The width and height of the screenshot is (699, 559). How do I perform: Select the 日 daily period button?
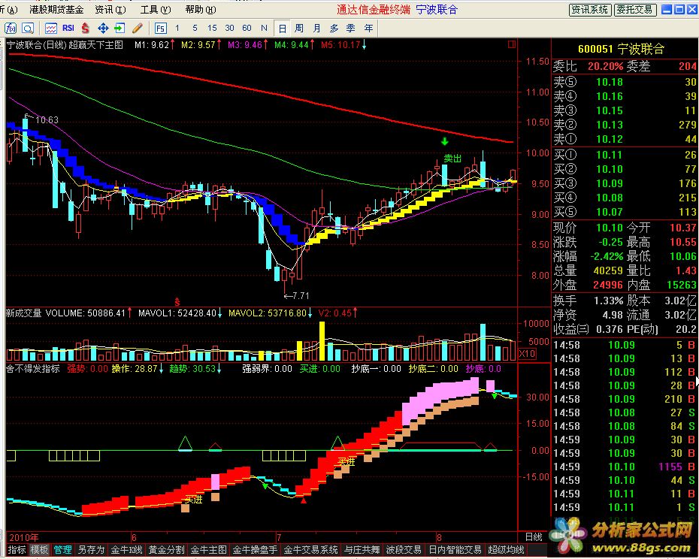282,29
